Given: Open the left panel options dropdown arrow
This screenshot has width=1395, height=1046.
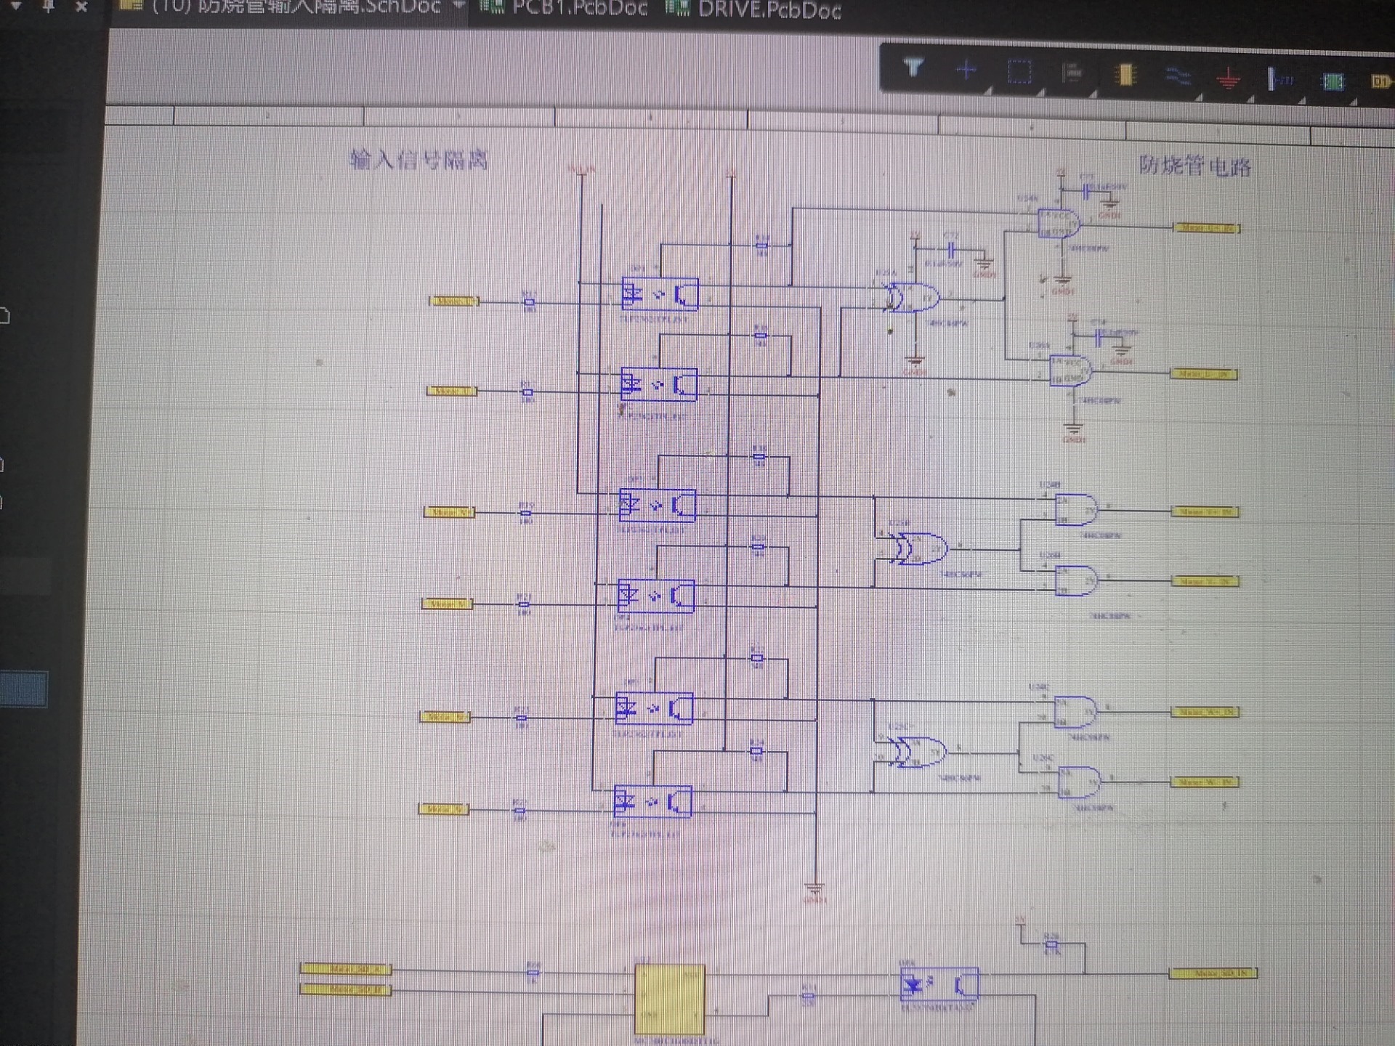Looking at the screenshot, I should 16,6.
